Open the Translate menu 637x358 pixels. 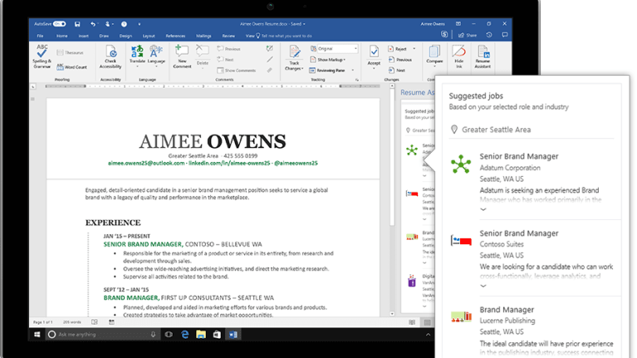point(137,56)
